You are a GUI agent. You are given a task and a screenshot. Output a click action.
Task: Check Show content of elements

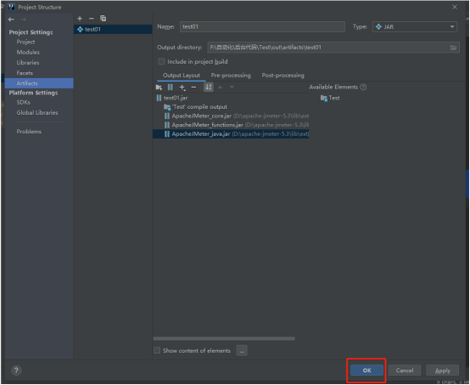[157, 350]
